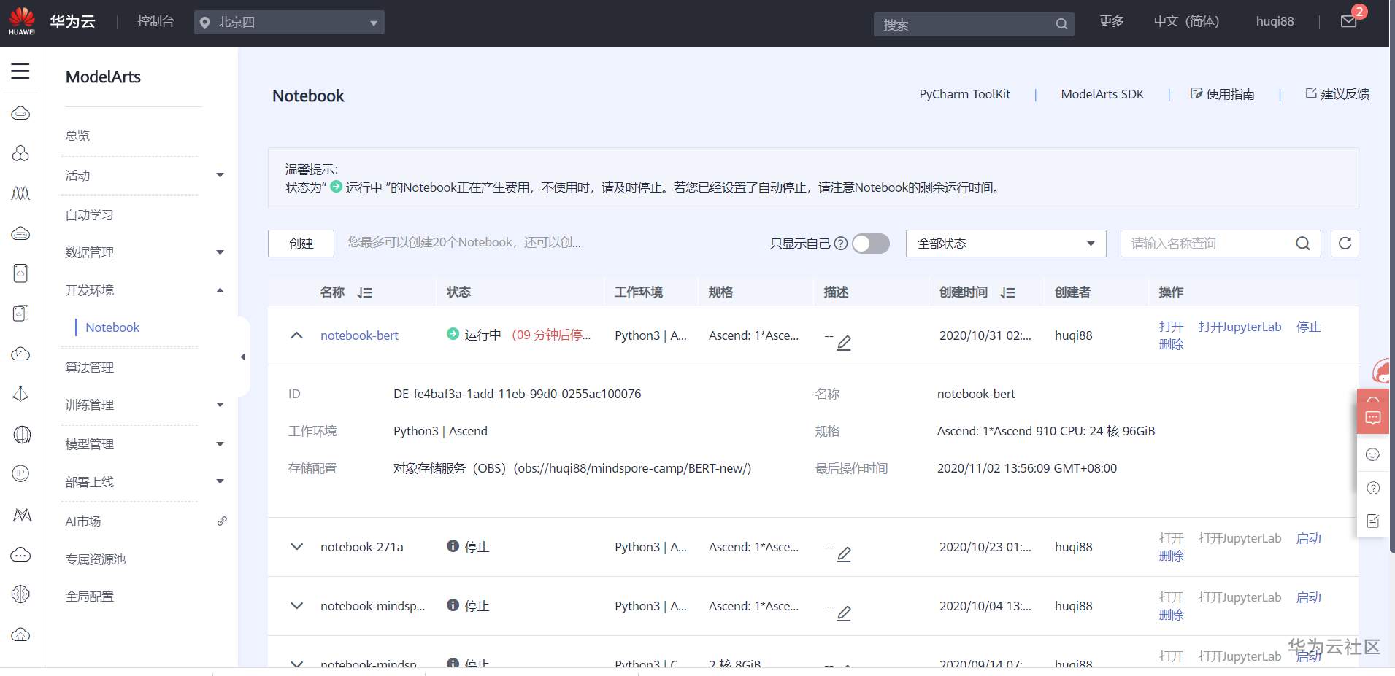Viewport: 1395px width, 676px height.
Task: Click the 控制台 menu item
Action: 155,20
